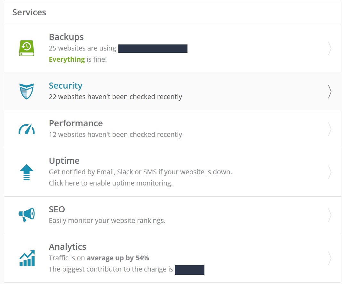Select the Performance heading
The width and height of the screenshot is (342, 284).
point(76,123)
